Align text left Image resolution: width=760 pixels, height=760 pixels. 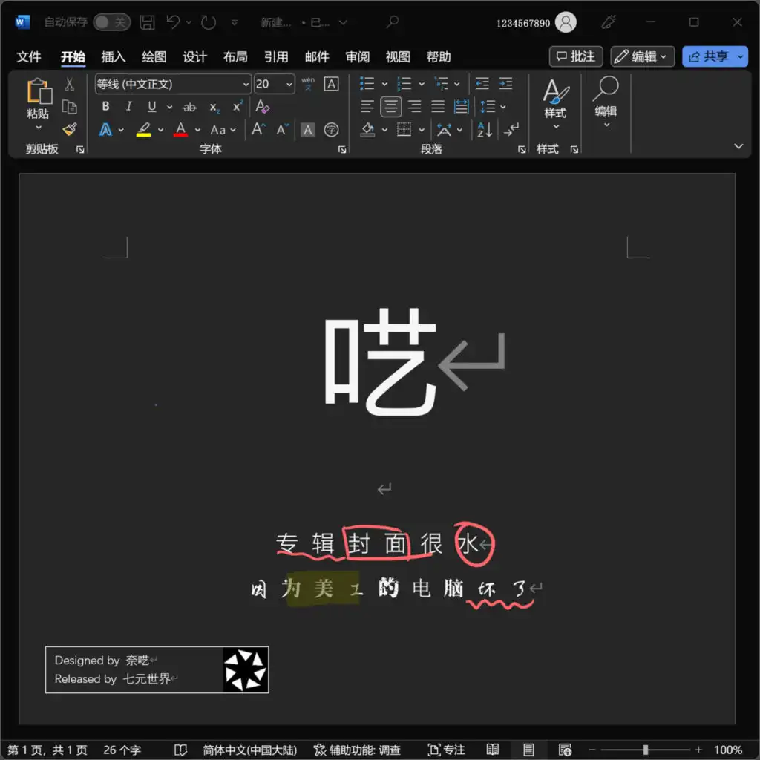click(367, 106)
